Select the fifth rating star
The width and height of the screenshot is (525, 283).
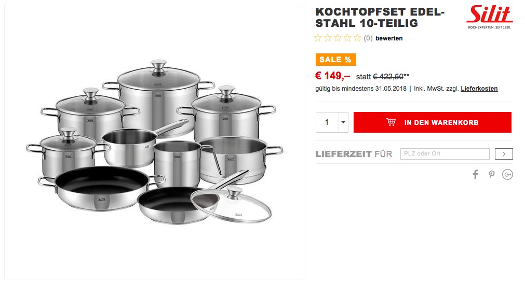(357, 38)
